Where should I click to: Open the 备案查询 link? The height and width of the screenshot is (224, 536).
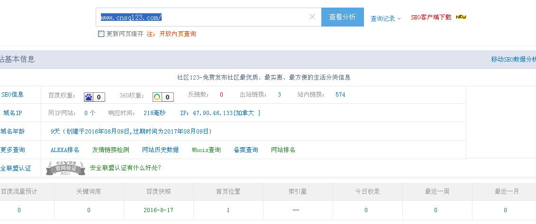pos(245,150)
